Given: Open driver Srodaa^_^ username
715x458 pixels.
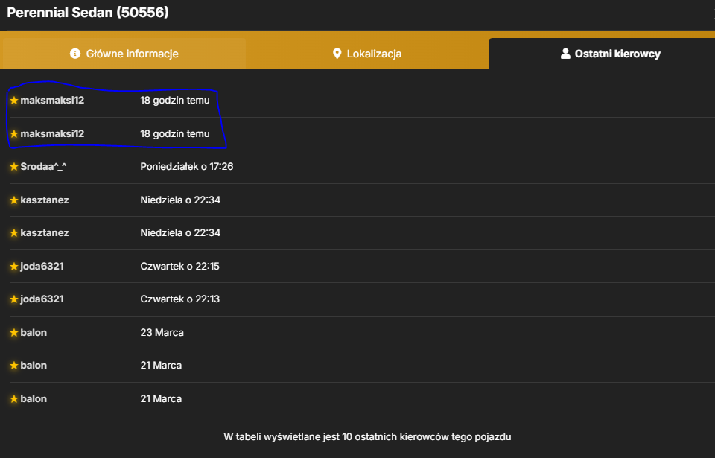Looking at the screenshot, I should click(x=43, y=167).
